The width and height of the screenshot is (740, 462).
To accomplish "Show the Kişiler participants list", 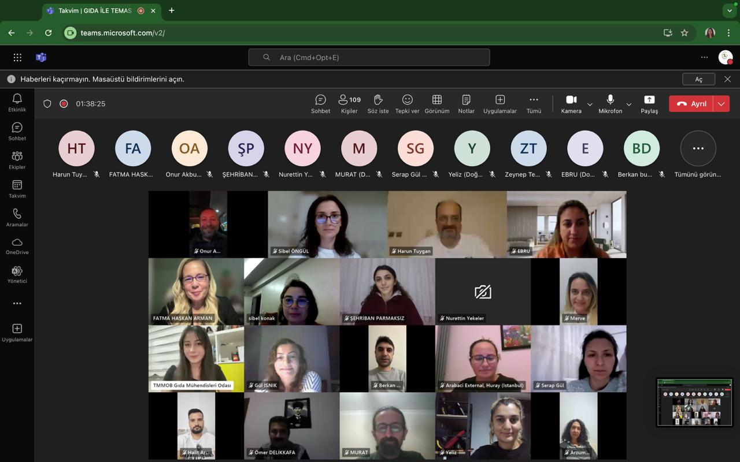I will coord(349,103).
